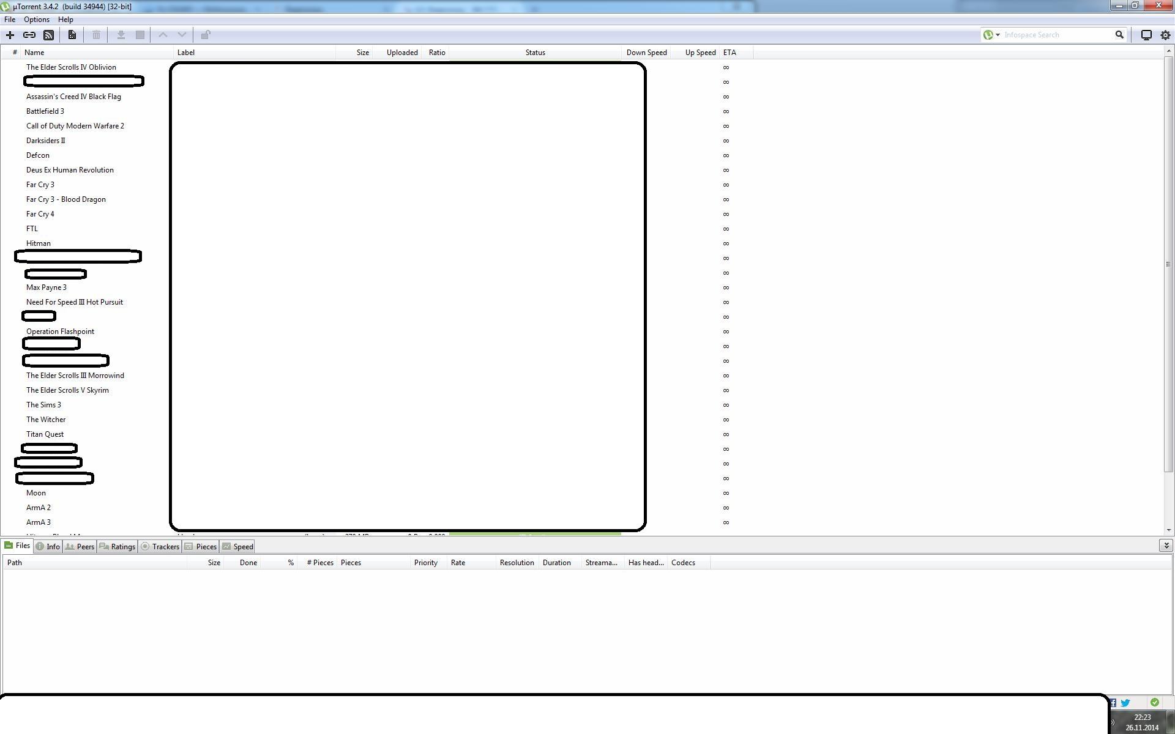Viewport: 1175px width, 734px height.
Task: Select torrent The Elder Scrolls IV Oblivion
Action: pyautogui.click(x=71, y=67)
